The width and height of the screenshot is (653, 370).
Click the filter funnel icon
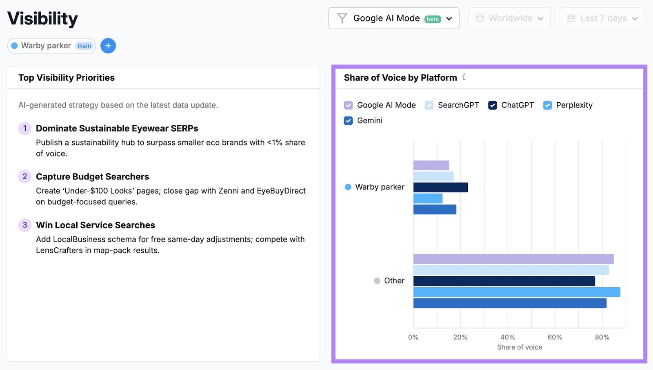342,18
